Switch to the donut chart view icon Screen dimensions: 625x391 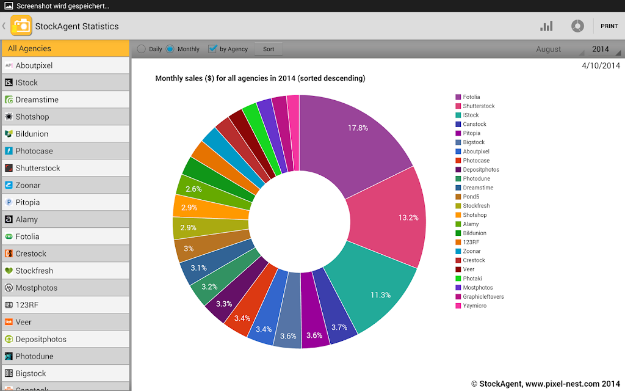[577, 26]
